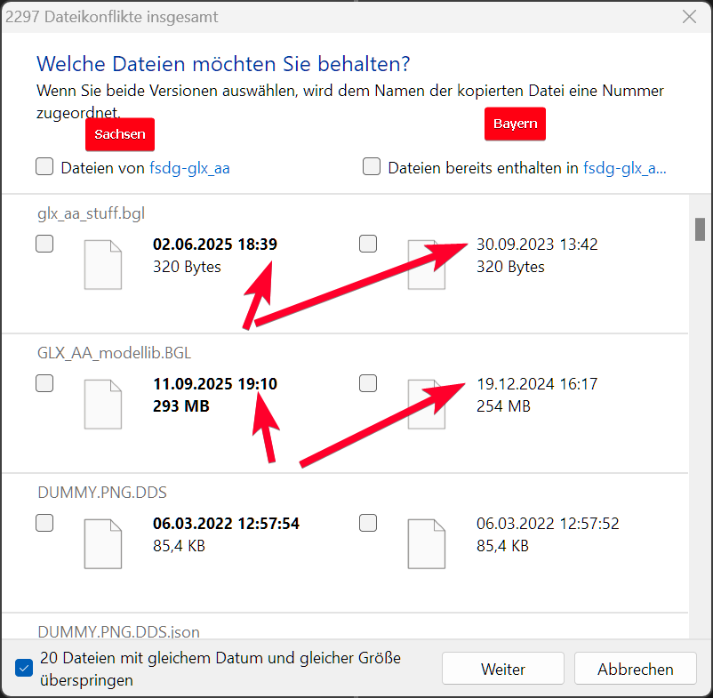Click source DUMMY.PNG.DDS file icon dated 12:57:54

(x=102, y=543)
